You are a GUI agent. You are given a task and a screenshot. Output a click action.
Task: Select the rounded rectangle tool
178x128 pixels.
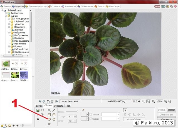tap(54, 114)
